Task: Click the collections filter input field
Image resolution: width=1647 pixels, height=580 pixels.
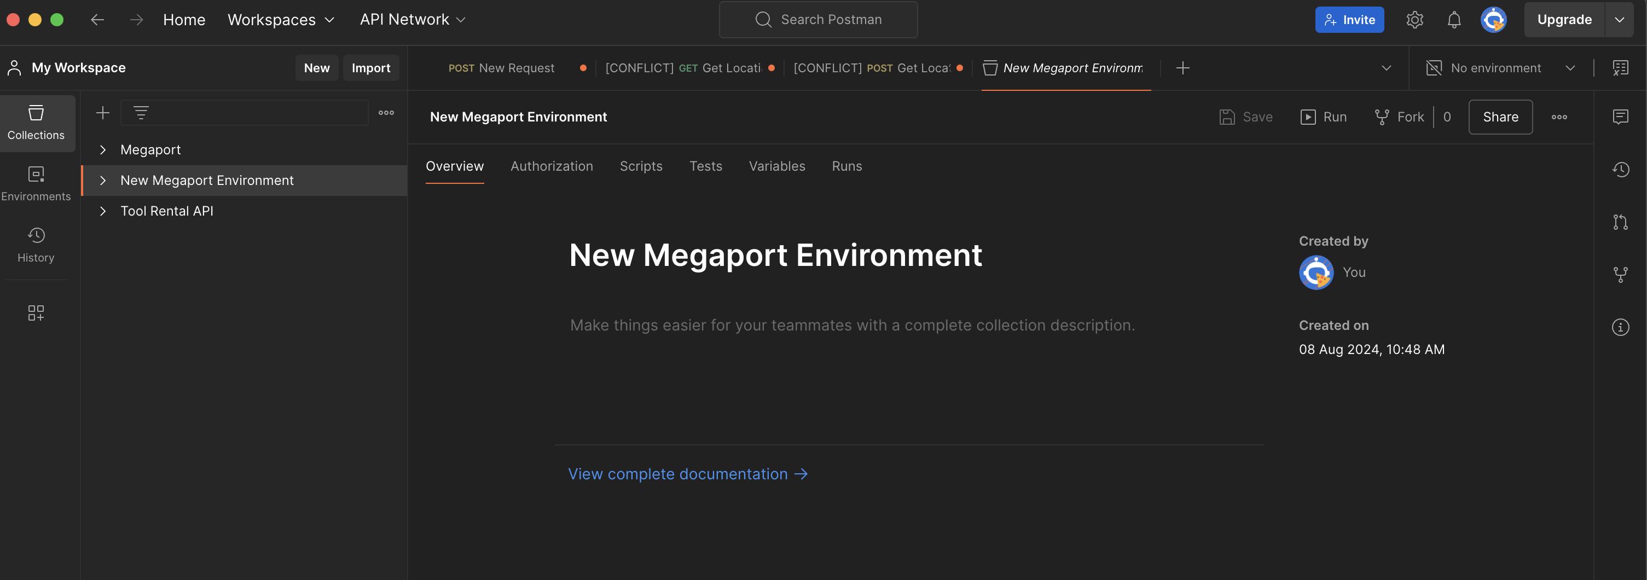Action: pos(244,113)
